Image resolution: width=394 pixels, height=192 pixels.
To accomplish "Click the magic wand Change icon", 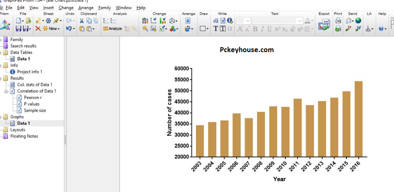I will [x=145, y=29].
